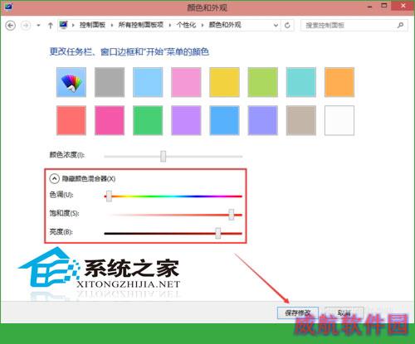Click the 取消 cancel button
Viewport: 415px width, 344px height.
click(x=344, y=313)
